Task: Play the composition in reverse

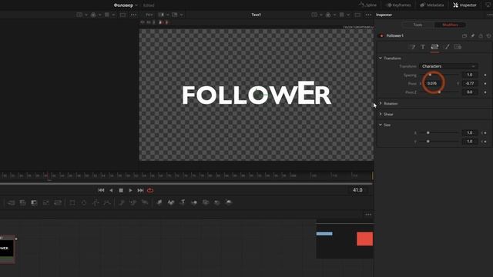Action: (111, 190)
